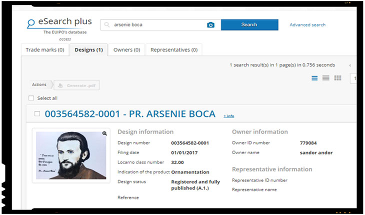The width and height of the screenshot is (365, 215).
Task: Check the box beside 003564582-0001 result
Action: coord(37,114)
